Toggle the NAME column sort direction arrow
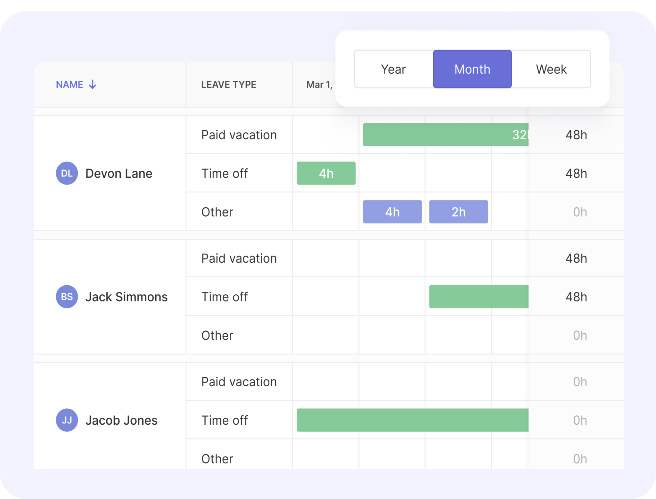656x499 pixels. click(92, 85)
